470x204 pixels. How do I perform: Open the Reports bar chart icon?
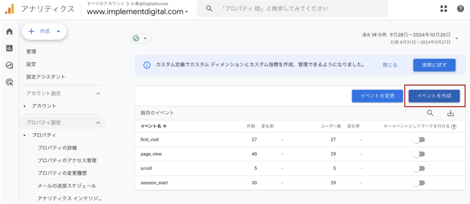[10, 48]
